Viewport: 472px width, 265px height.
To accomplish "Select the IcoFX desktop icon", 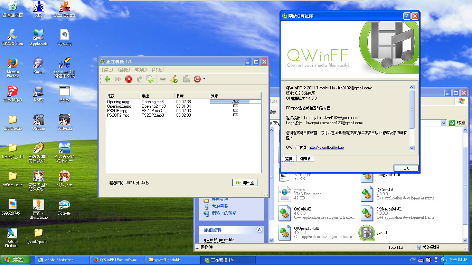I will click(x=38, y=94).
